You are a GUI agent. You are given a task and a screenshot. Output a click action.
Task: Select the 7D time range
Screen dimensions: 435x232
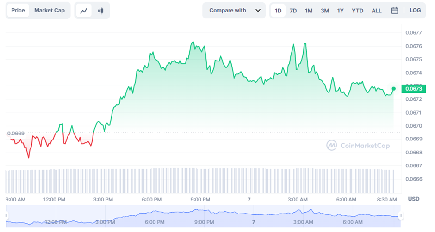[293, 10]
